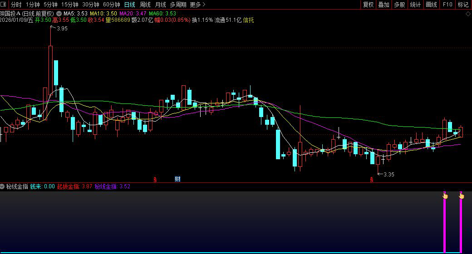Screen dimensions: 472x254
Task: Click MA5: 3.53 label
Action: [x=75, y=14]
